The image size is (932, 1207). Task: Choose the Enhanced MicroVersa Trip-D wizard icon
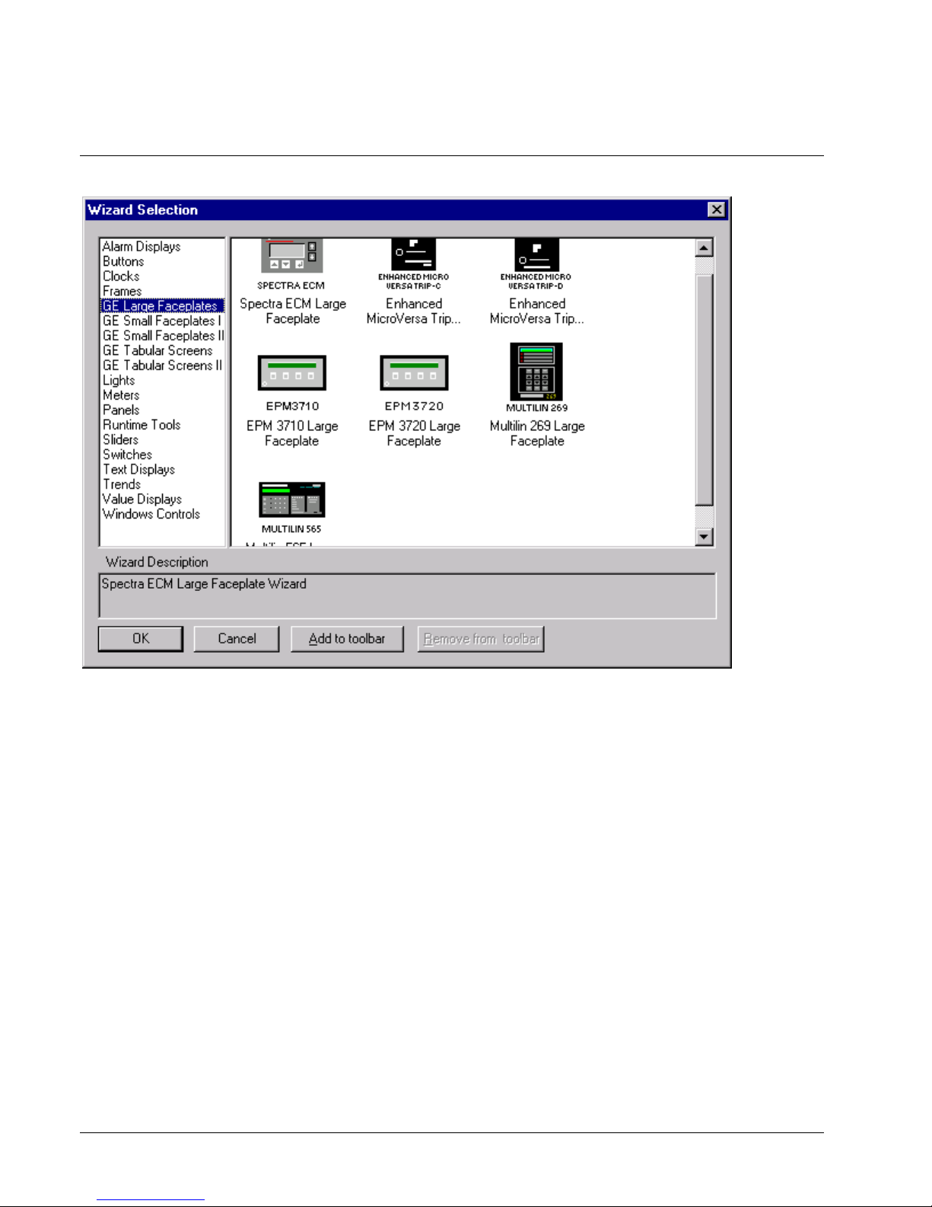click(x=536, y=255)
